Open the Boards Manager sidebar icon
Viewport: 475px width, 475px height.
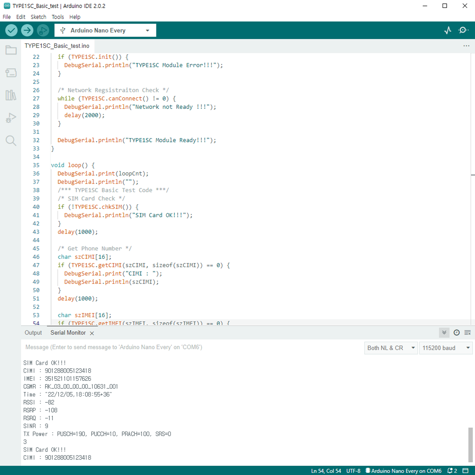(x=11, y=73)
